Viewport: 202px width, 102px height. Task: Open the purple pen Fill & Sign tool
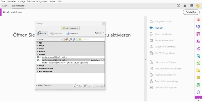pyautogui.click(x=198, y=49)
